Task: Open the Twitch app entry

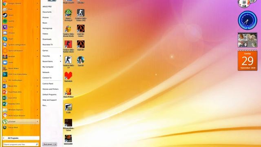Action: (21, 27)
